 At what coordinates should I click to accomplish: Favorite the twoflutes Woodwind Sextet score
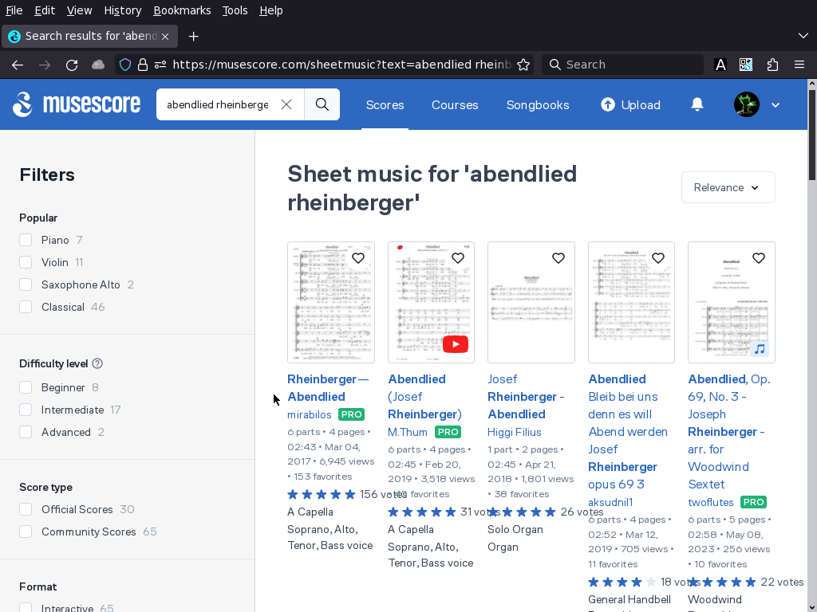point(759,258)
